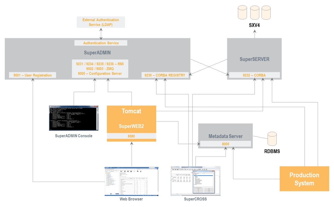Click the middle SXV4 database cylinder
Image resolution: width=334 pixels, height=207 pixels.
[x=255, y=13]
